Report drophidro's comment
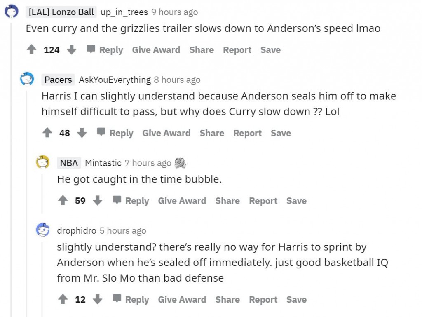The image size is (422, 317). pyautogui.click(x=263, y=299)
